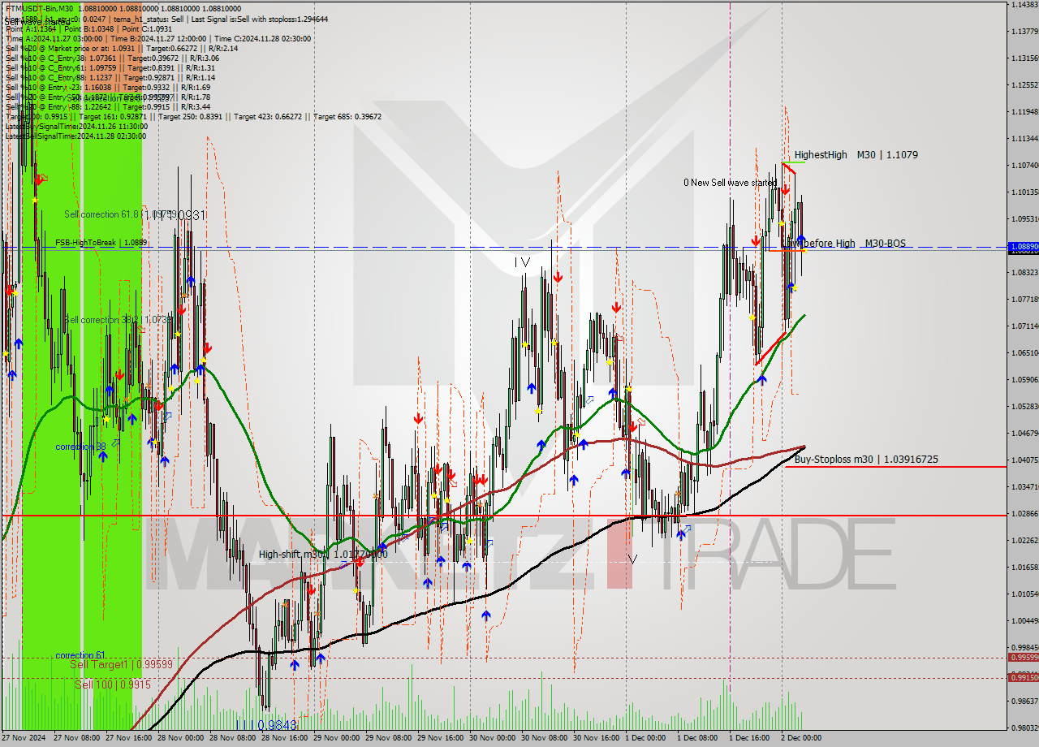Click the short green HighestHigh marker line
Image resolution: width=1039 pixels, height=747 pixels.
793,162
